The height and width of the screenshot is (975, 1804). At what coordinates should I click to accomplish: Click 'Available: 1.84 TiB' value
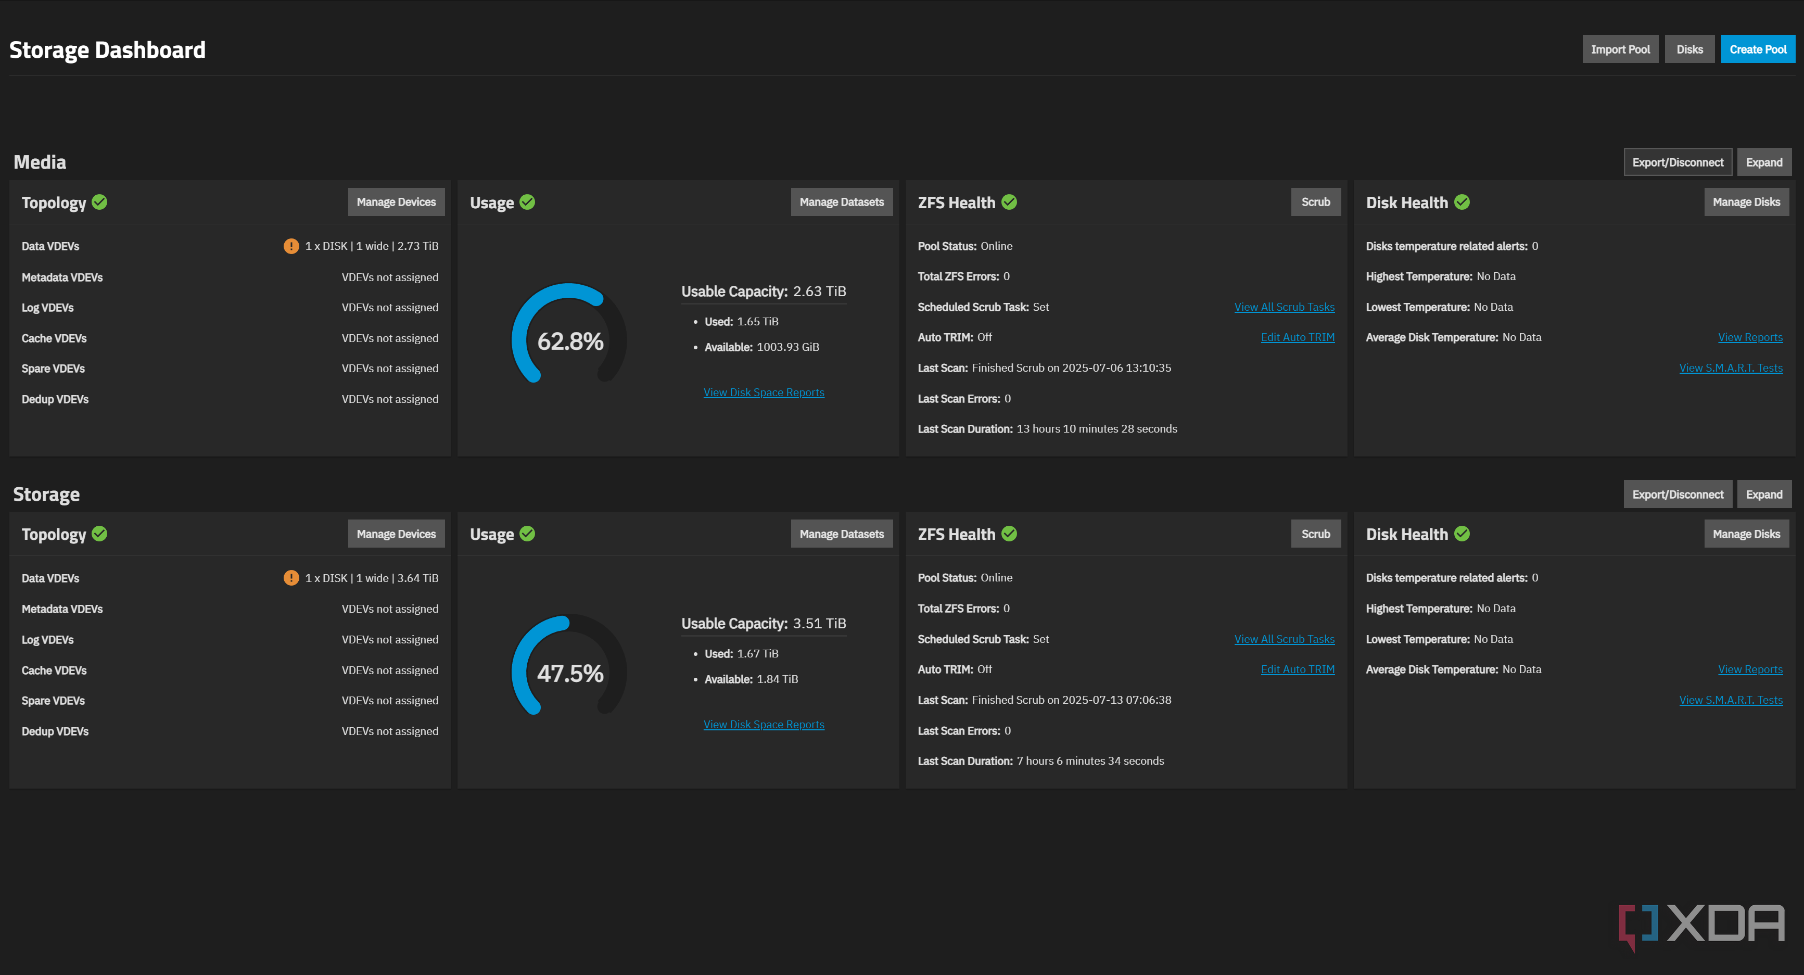(752, 679)
